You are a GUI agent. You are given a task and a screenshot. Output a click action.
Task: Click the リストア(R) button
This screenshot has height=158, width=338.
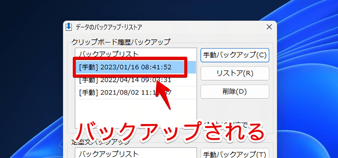click(235, 73)
